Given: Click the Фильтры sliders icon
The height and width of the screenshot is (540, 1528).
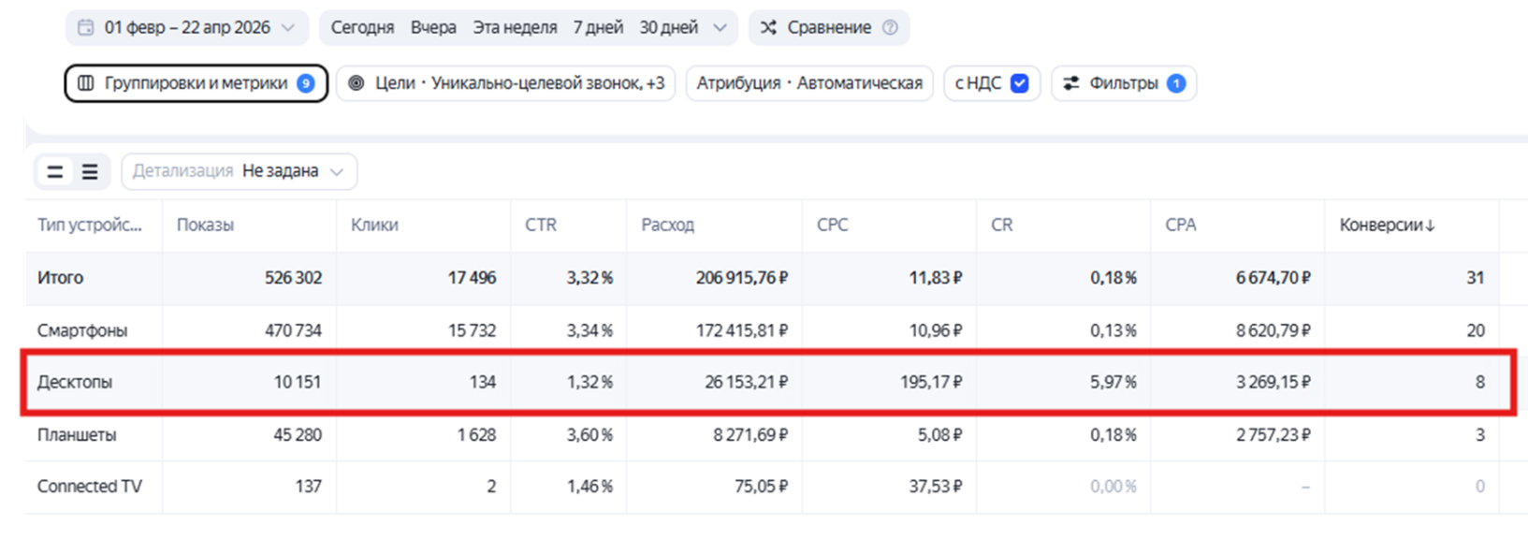Looking at the screenshot, I should (x=1071, y=83).
